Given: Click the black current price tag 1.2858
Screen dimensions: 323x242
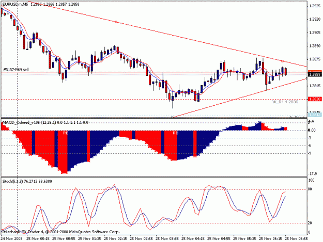Looking at the screenshot, I should point(315,74).
